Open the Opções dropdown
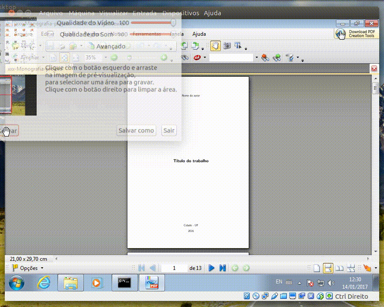The image size is (384, 307). click(28, 268)
